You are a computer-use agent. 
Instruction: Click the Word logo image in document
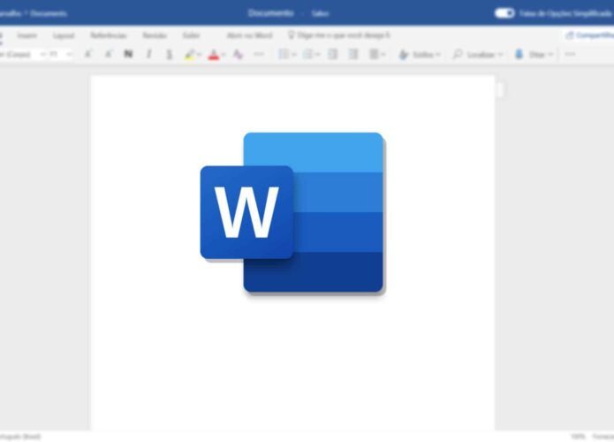[292, 214]
